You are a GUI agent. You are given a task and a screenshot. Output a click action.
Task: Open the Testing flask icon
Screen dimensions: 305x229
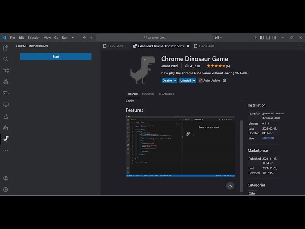tap(6, 116)
